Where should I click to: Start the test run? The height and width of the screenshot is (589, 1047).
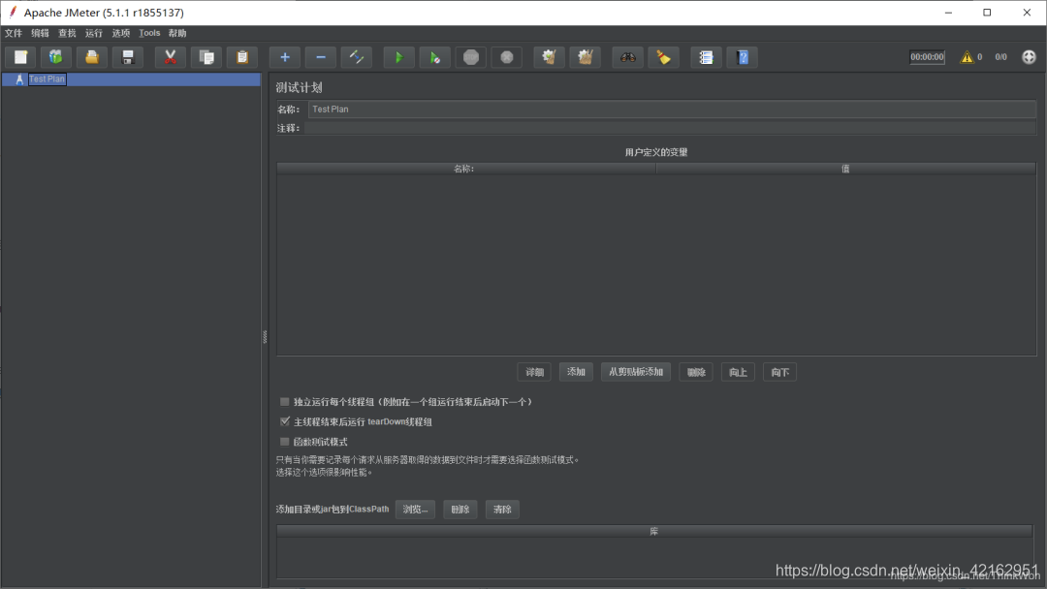click(398, 57)
